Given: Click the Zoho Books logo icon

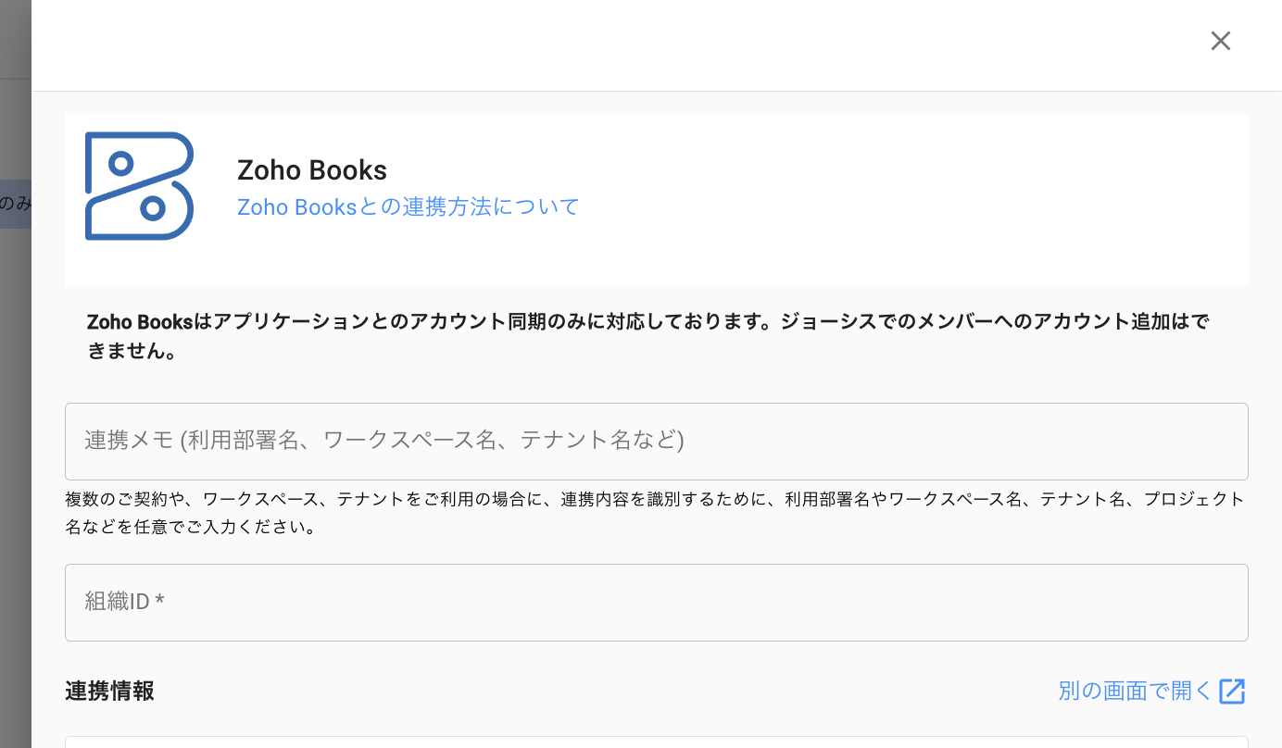Looking at the screenshot, I should pyautogui.click(x=139, y=186).
